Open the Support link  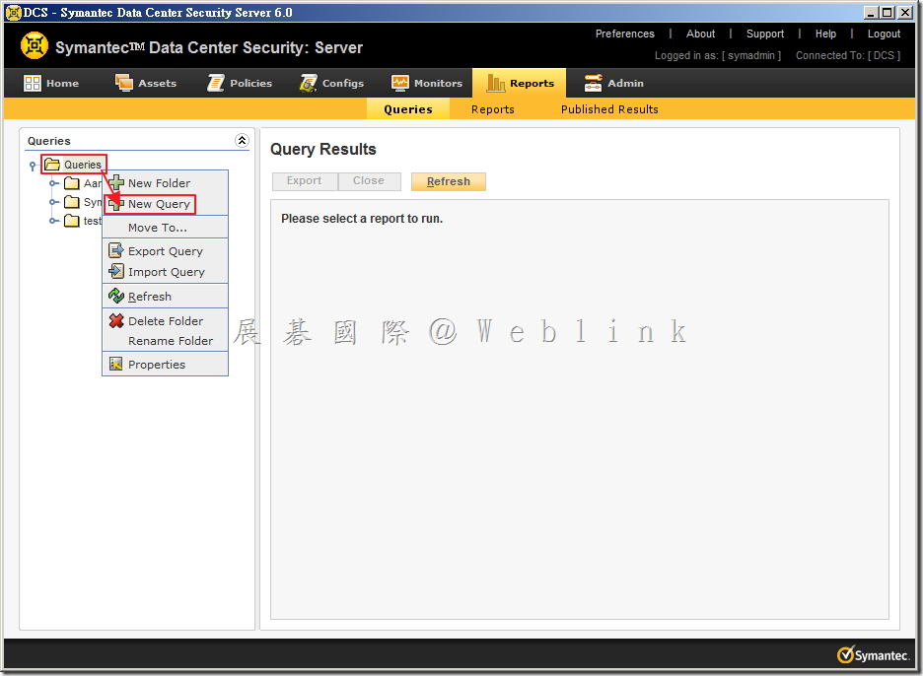(764, 34)
